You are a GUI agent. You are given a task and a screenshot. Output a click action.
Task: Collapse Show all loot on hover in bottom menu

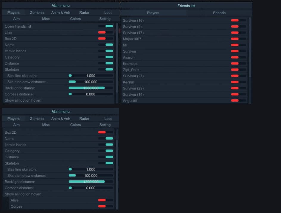click(23, 194)
